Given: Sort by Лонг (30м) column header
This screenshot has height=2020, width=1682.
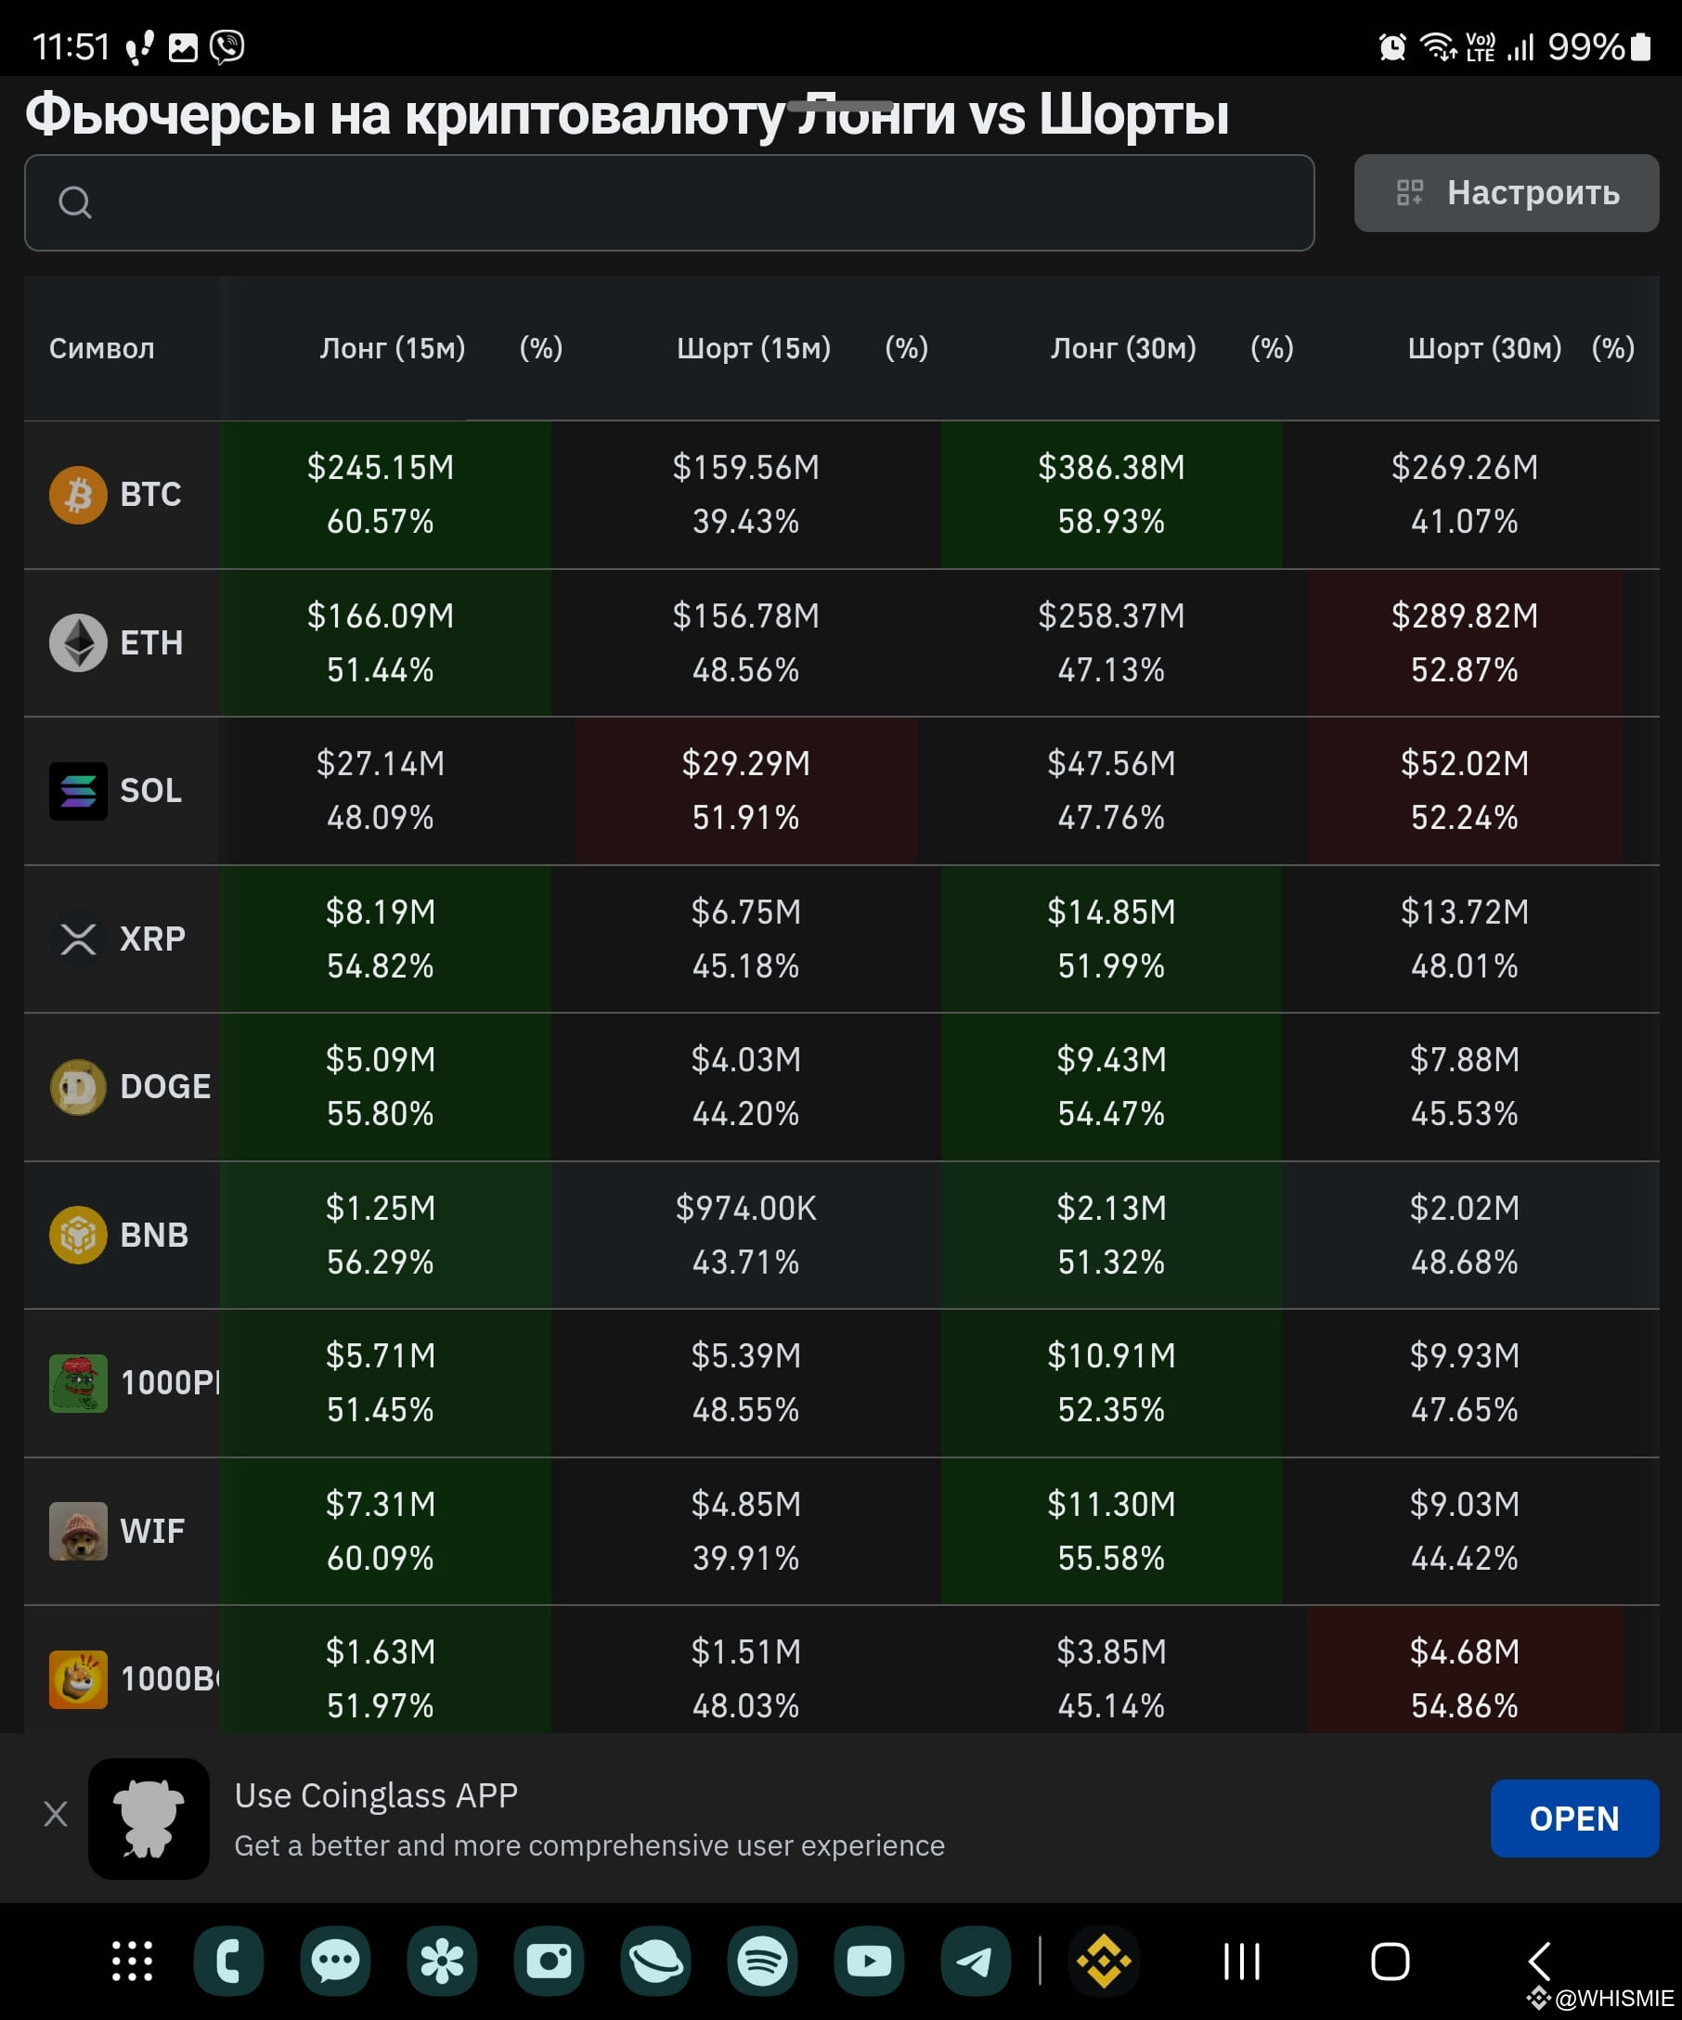Looking at the screenshot, I should pos(1123,348).
